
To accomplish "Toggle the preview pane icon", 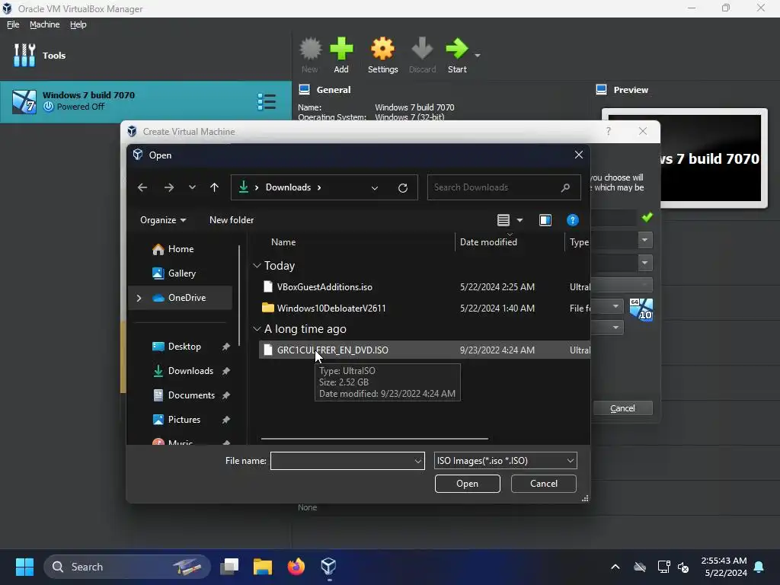I will pyautogui.click(x=545, y=220).
